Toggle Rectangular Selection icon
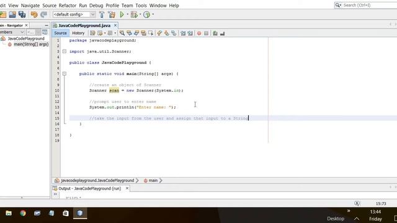The image size is (397, 223). [x=151, y=33]
